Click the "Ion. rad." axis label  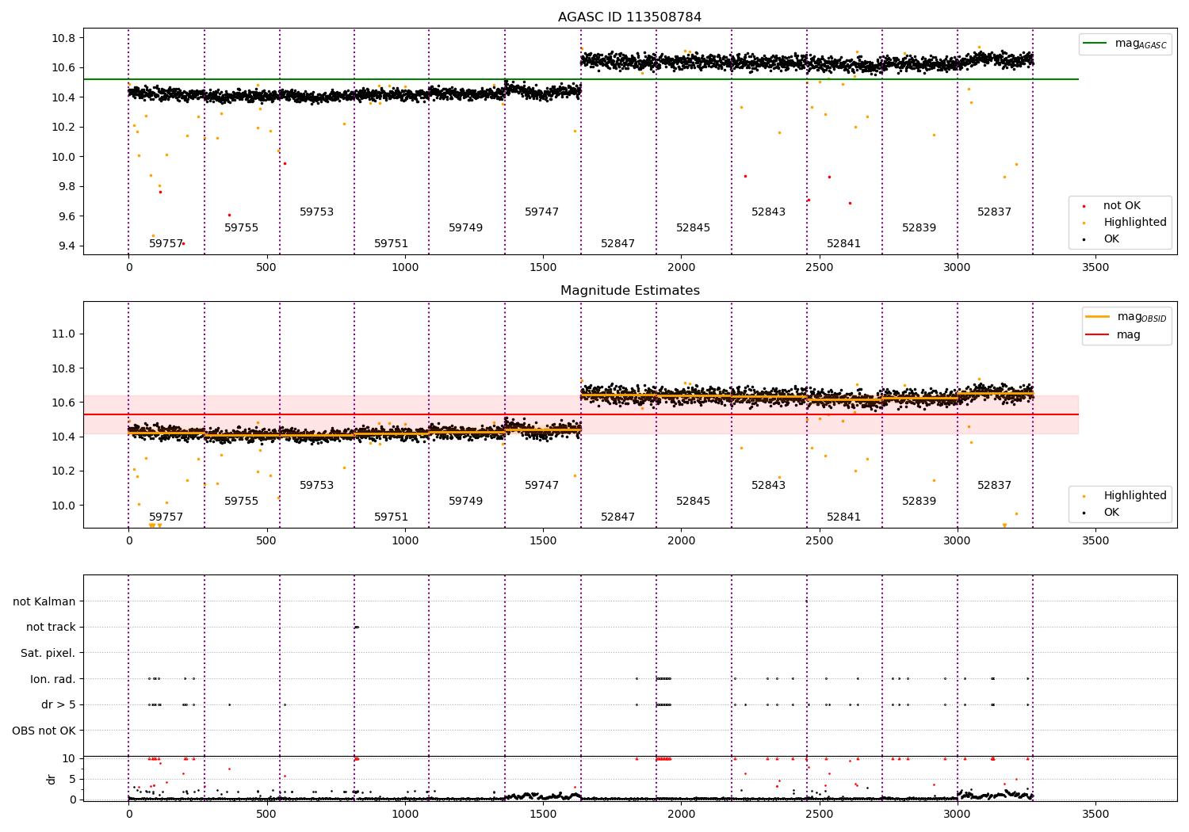(x=53, y=679)
